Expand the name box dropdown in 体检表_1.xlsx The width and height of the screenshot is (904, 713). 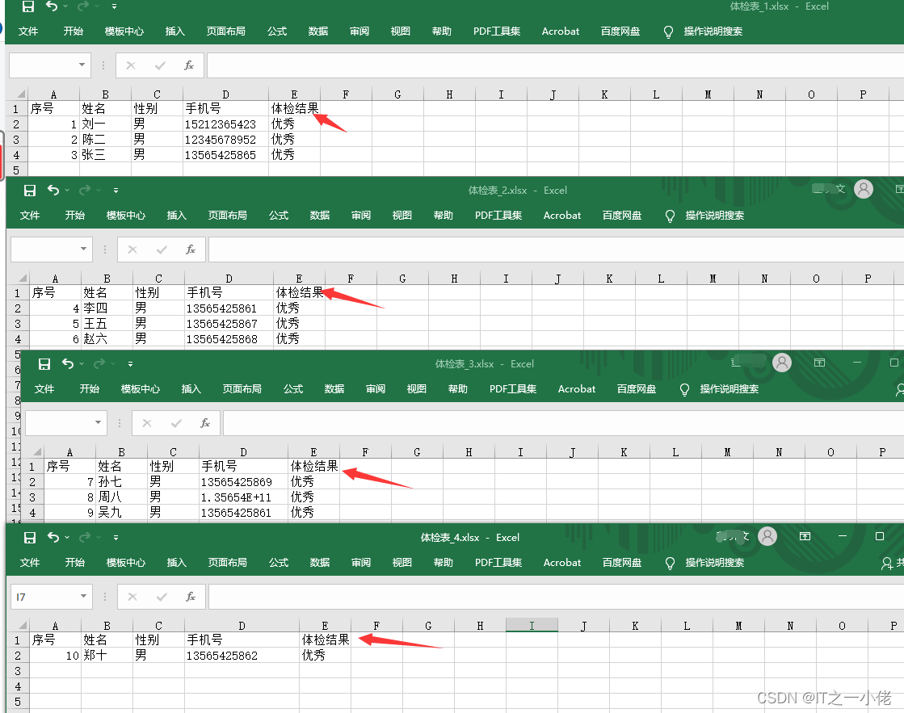(x=82, y=65)
